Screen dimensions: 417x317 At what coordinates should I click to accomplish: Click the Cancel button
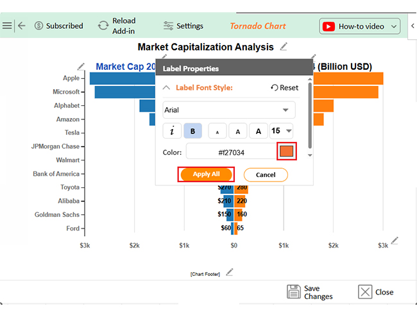click(x=266, y=175)
